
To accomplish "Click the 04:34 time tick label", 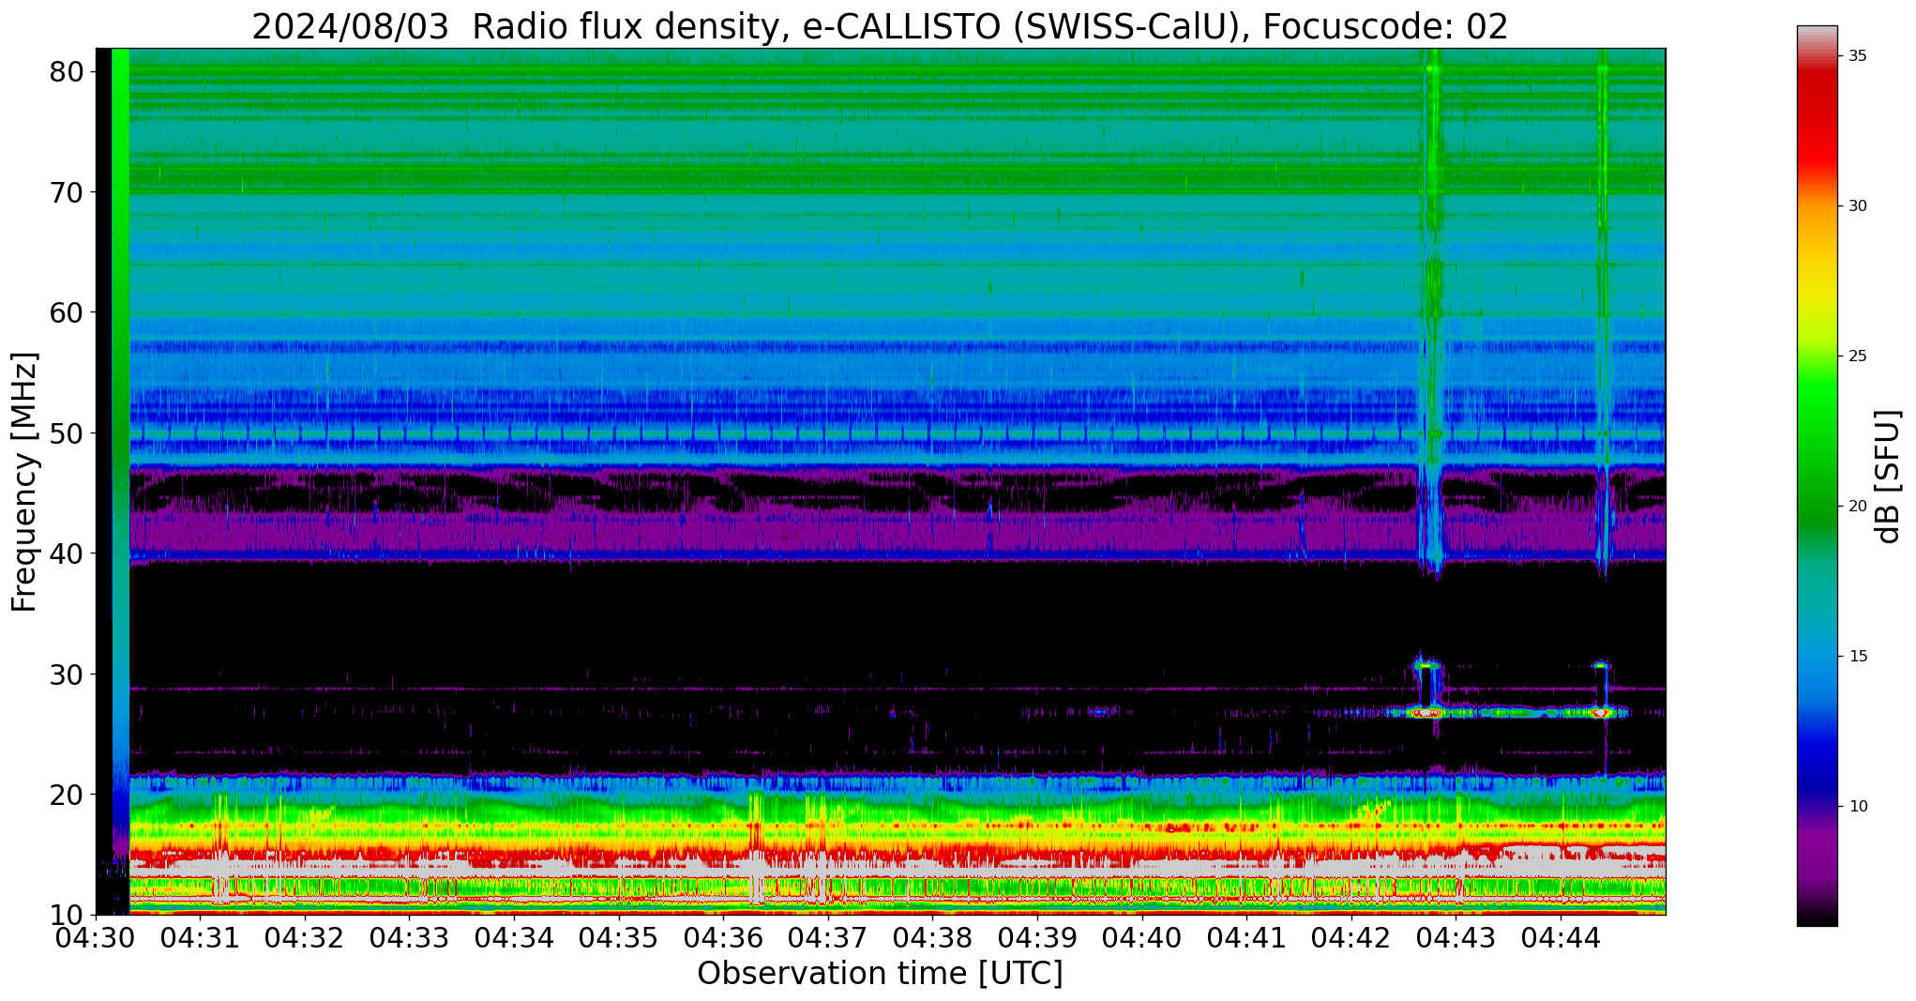I will (514, 938).
